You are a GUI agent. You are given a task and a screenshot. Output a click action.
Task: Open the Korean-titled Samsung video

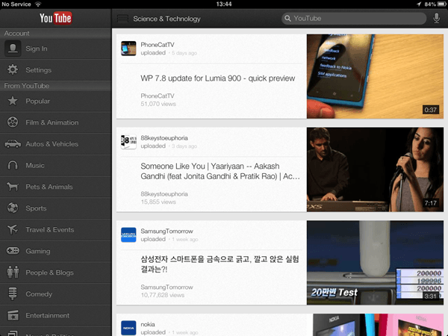[220, 264]
